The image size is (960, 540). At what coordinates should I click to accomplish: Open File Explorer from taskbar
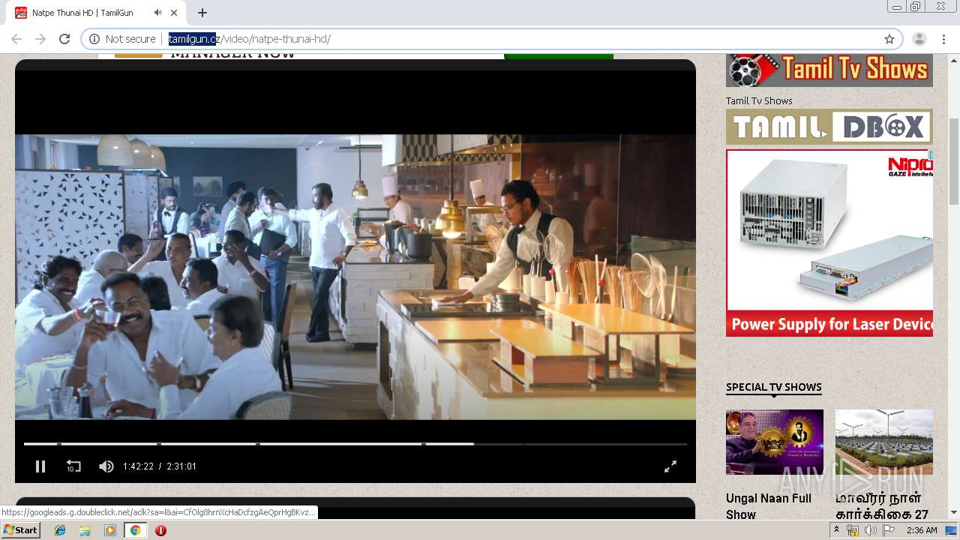(85, 530)
